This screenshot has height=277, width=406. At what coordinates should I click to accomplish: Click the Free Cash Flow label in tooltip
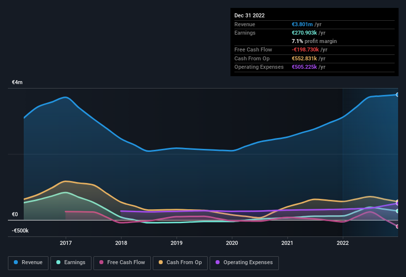point(253,49)
